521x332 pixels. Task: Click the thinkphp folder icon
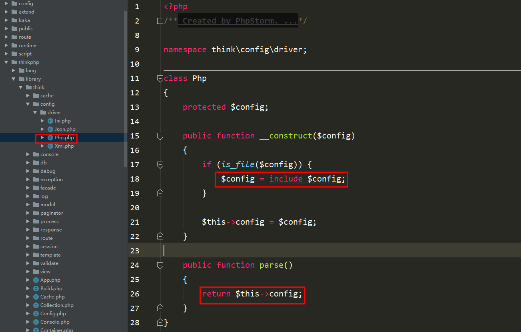pyautogui.click(x=14, y=62)
